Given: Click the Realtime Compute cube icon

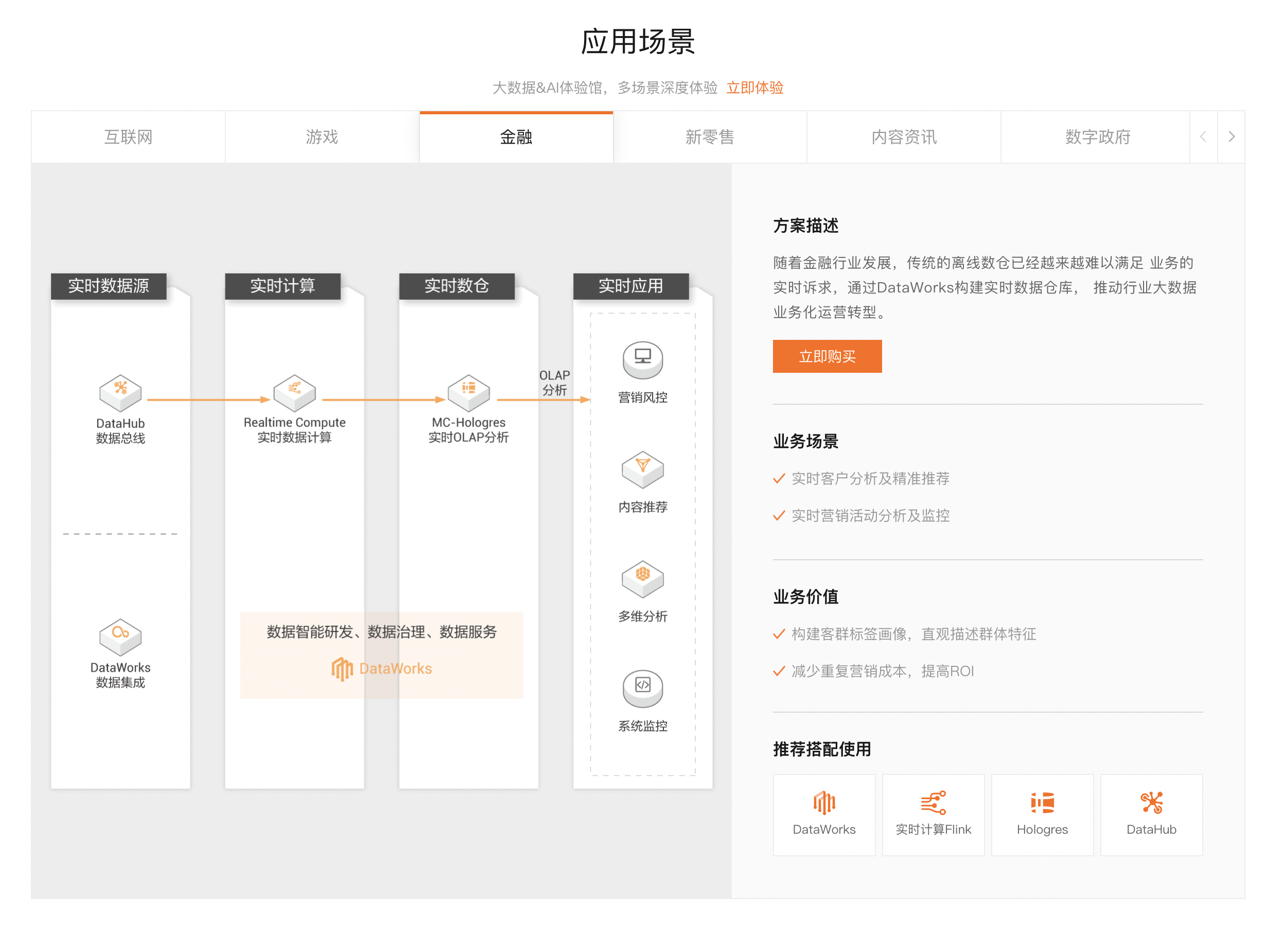Looking at the screenshot, I should 294,392.
